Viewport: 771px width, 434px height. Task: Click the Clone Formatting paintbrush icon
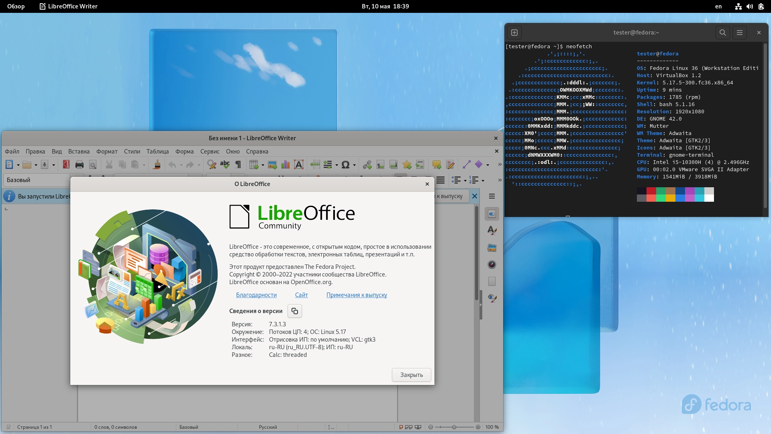(x=157, y=165)
